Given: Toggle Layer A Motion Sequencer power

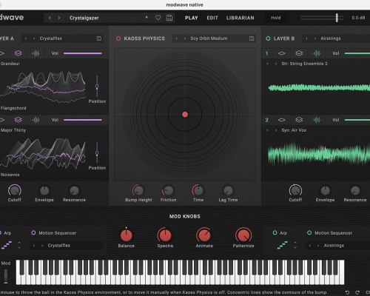Looking at the screenshot, I should tap(33, 232).
